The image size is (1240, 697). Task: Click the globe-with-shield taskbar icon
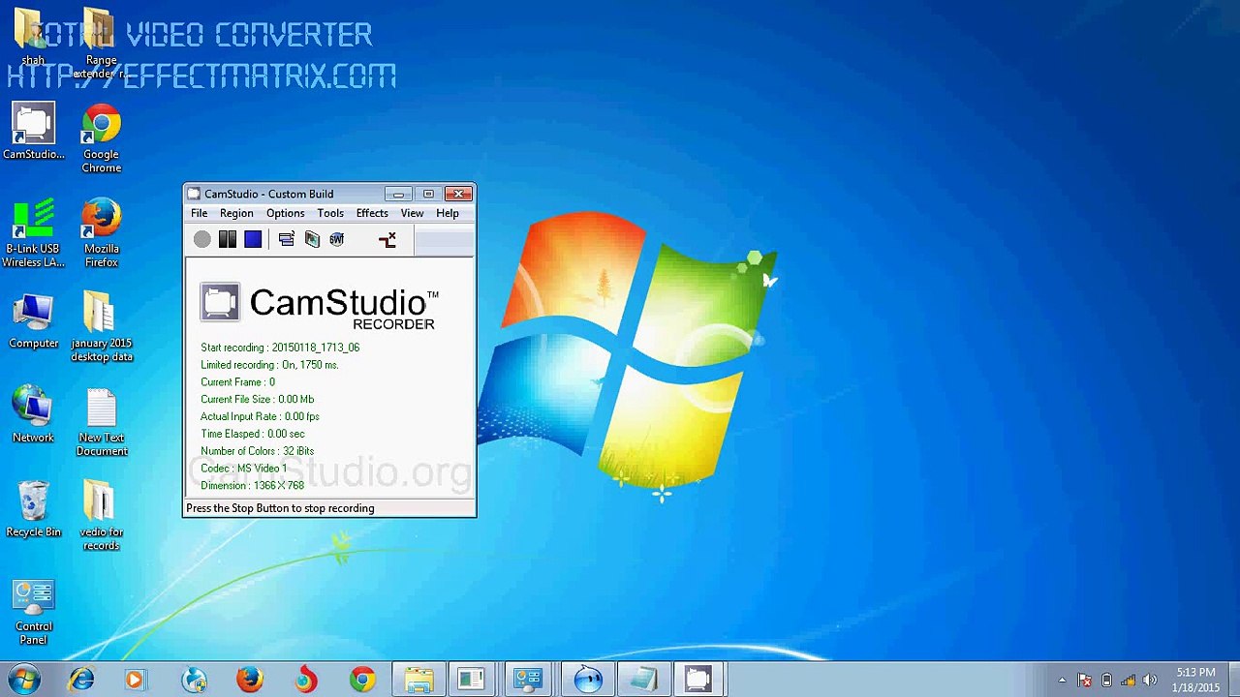click(x=194, y=680)
